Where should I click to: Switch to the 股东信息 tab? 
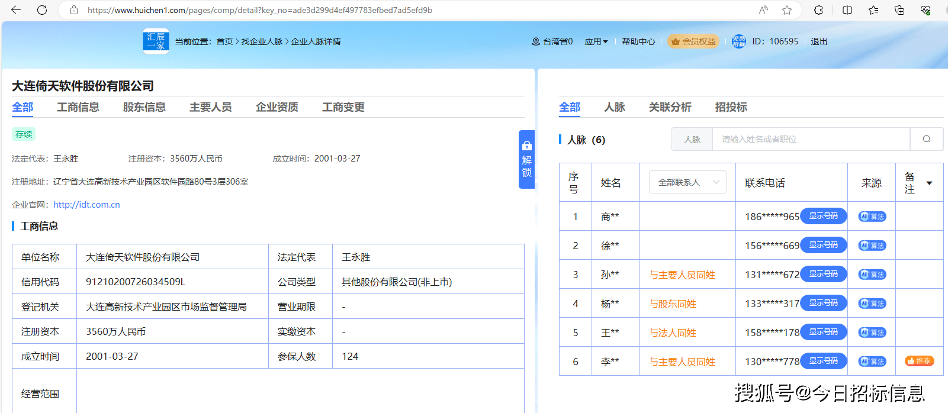pos(144,107)
